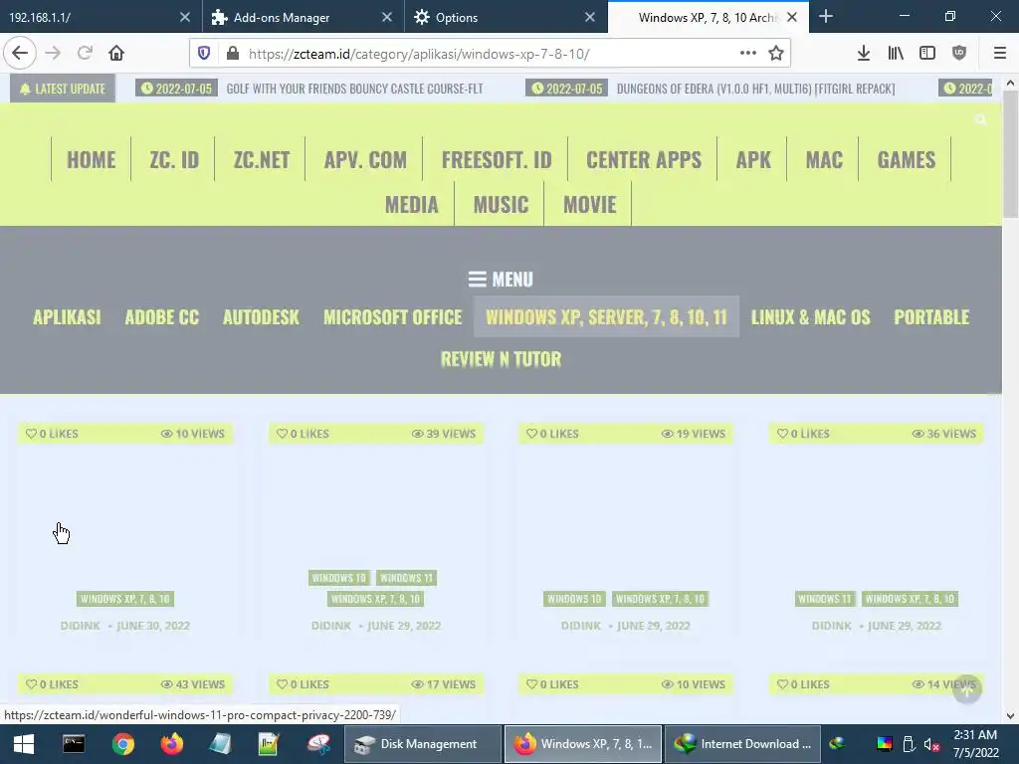Switch to Internet Download Manager taskbar window

742,744
